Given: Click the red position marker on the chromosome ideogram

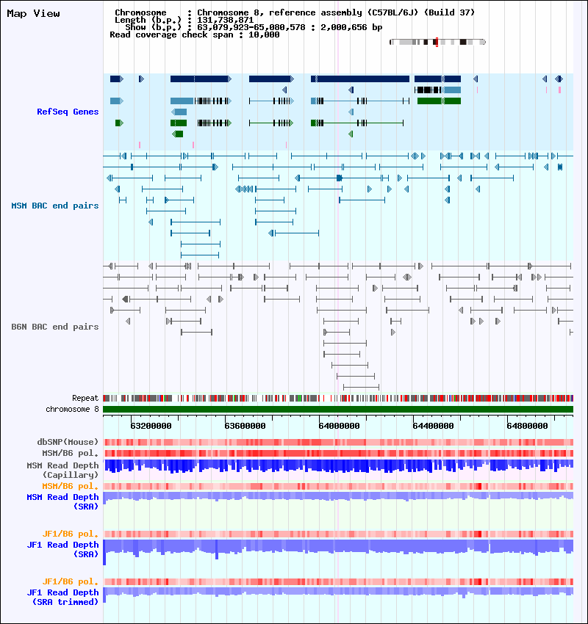Looking at the screenshot, I should coord(437,42).
